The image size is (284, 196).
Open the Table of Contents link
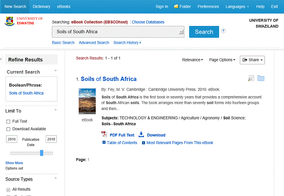click(x=122, y=143)
